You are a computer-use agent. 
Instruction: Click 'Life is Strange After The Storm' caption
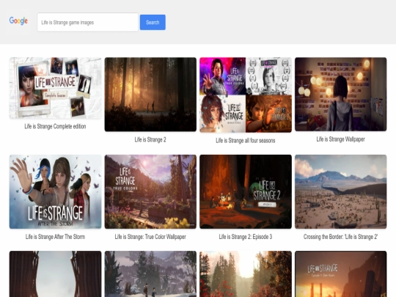pos(55,237)
